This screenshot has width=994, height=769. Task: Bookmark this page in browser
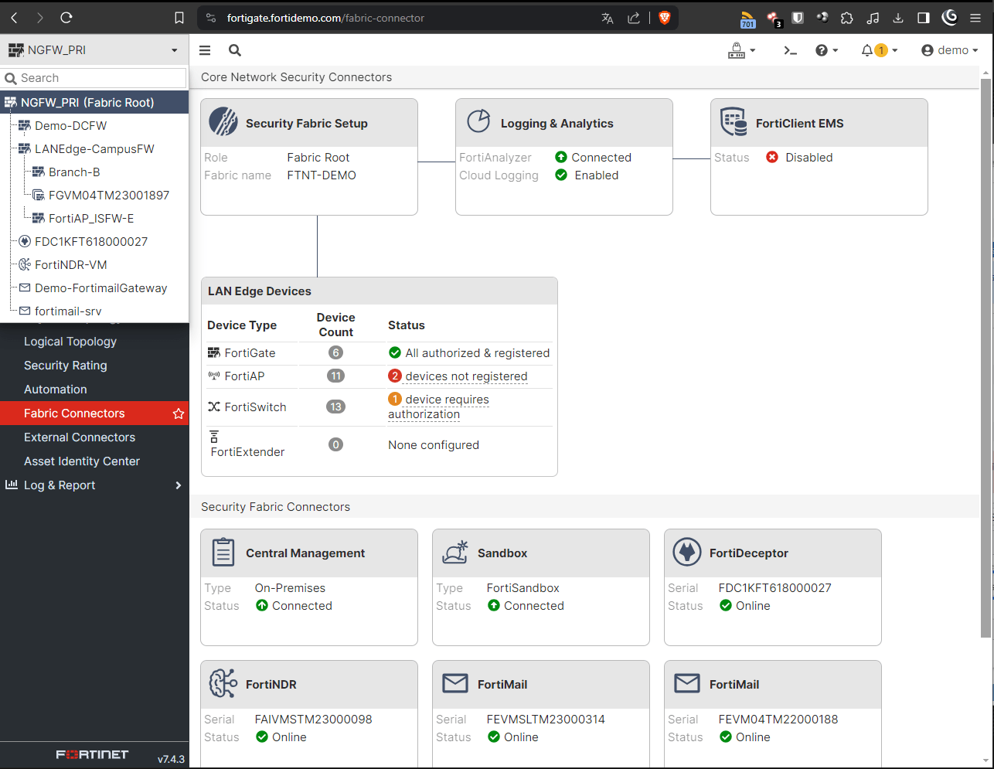click(179, 18)
